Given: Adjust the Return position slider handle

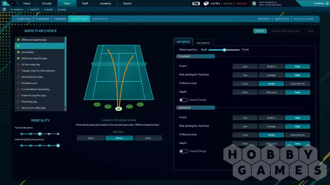Looking at the screenshot, I should (224, 50).
